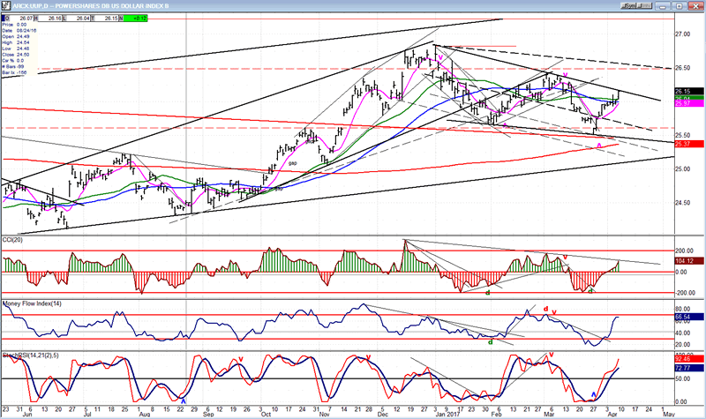Viewport: 706px width, 419px height.
Task: Click the chart window icon in title bar
Action: coord(4,4)
